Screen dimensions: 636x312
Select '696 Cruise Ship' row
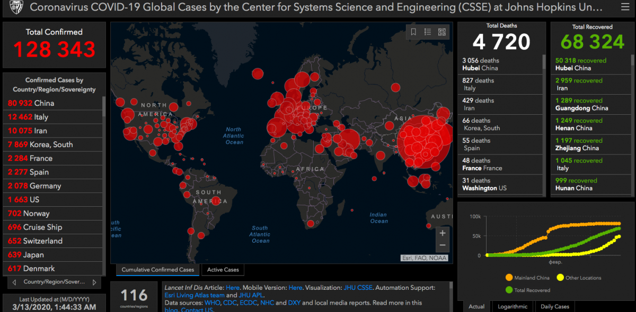tap(52, 227)
